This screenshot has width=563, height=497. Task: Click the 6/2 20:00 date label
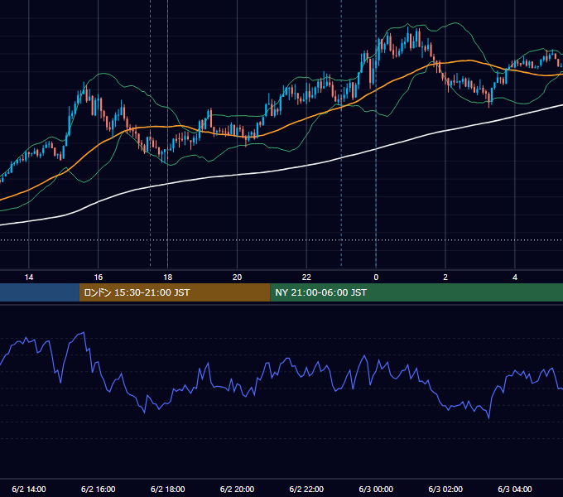pos(237,489)
